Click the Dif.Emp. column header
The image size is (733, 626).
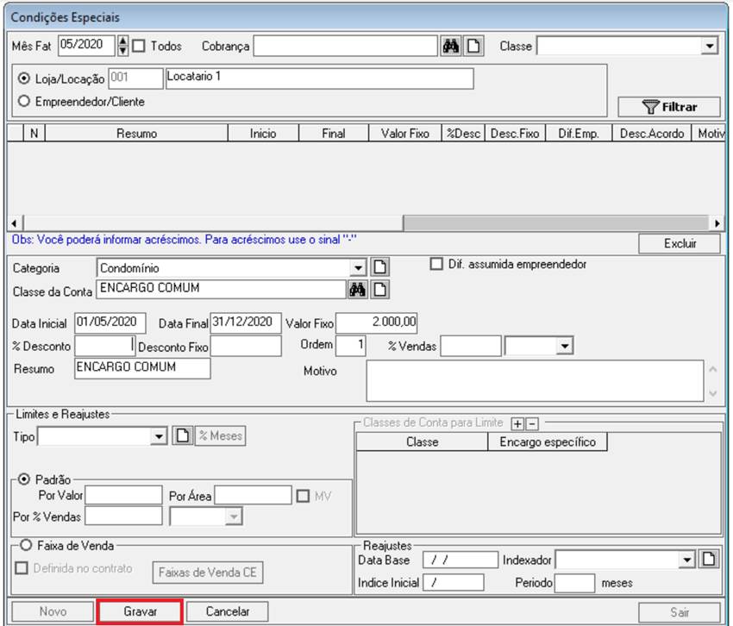point(579,134)
